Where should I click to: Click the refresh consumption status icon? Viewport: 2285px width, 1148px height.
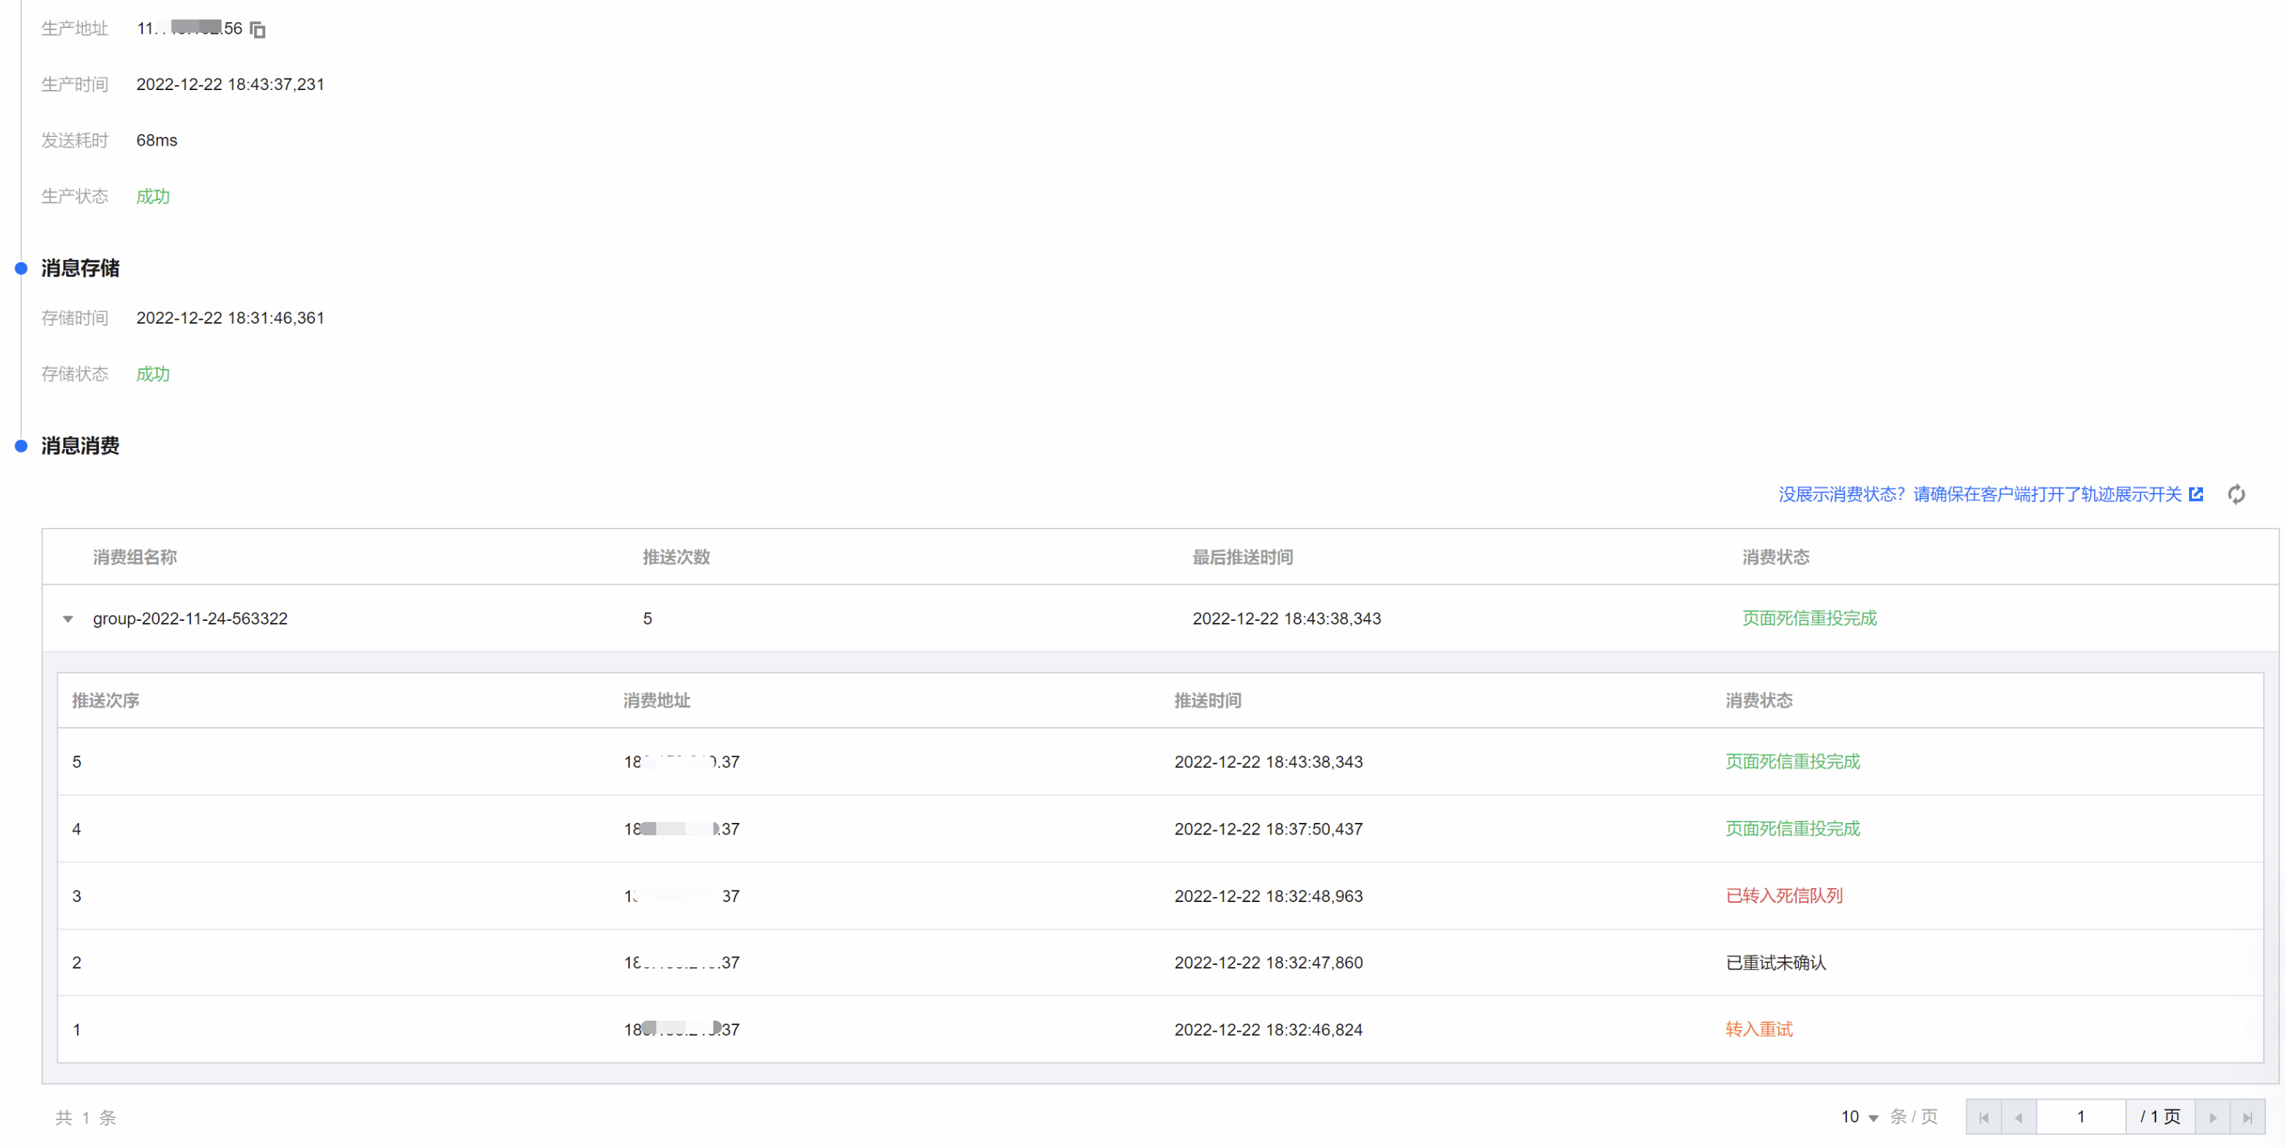click(2236, 495)
